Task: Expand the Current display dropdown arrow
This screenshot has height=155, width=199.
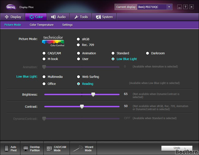Action: (x=169, y=7)
